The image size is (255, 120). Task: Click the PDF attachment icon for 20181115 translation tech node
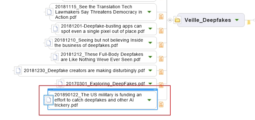coord(161,16)
